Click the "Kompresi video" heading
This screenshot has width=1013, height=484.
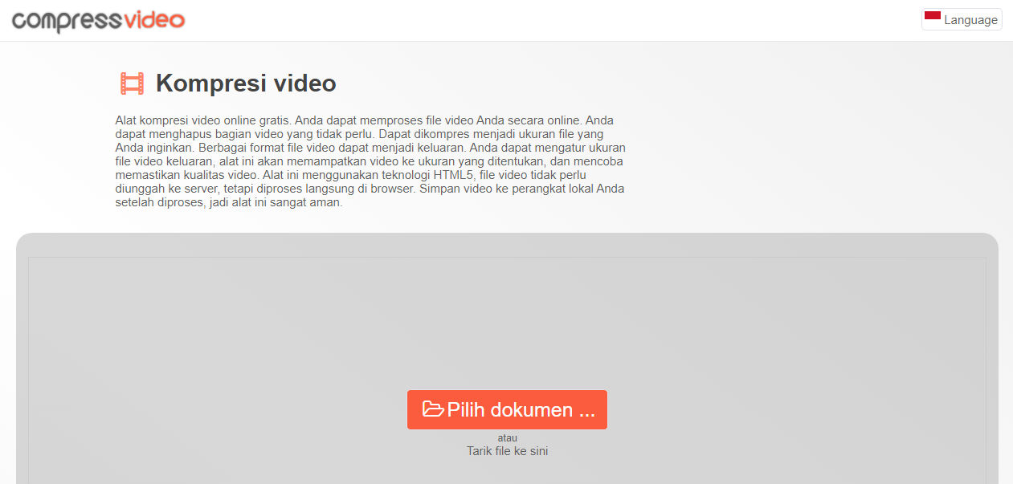tap(246, 83)
